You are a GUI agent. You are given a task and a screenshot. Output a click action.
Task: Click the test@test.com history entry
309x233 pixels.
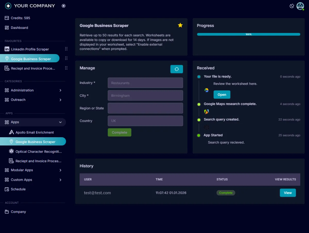click(97, 193)
